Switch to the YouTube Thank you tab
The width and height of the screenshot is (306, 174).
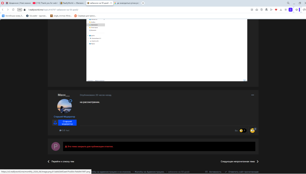[45, 3]
